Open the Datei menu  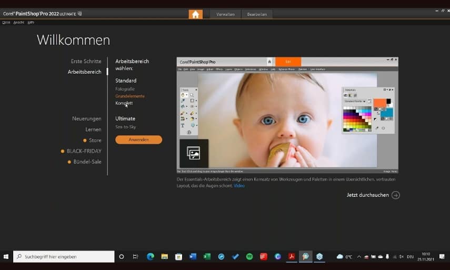[x=6, y=22]
